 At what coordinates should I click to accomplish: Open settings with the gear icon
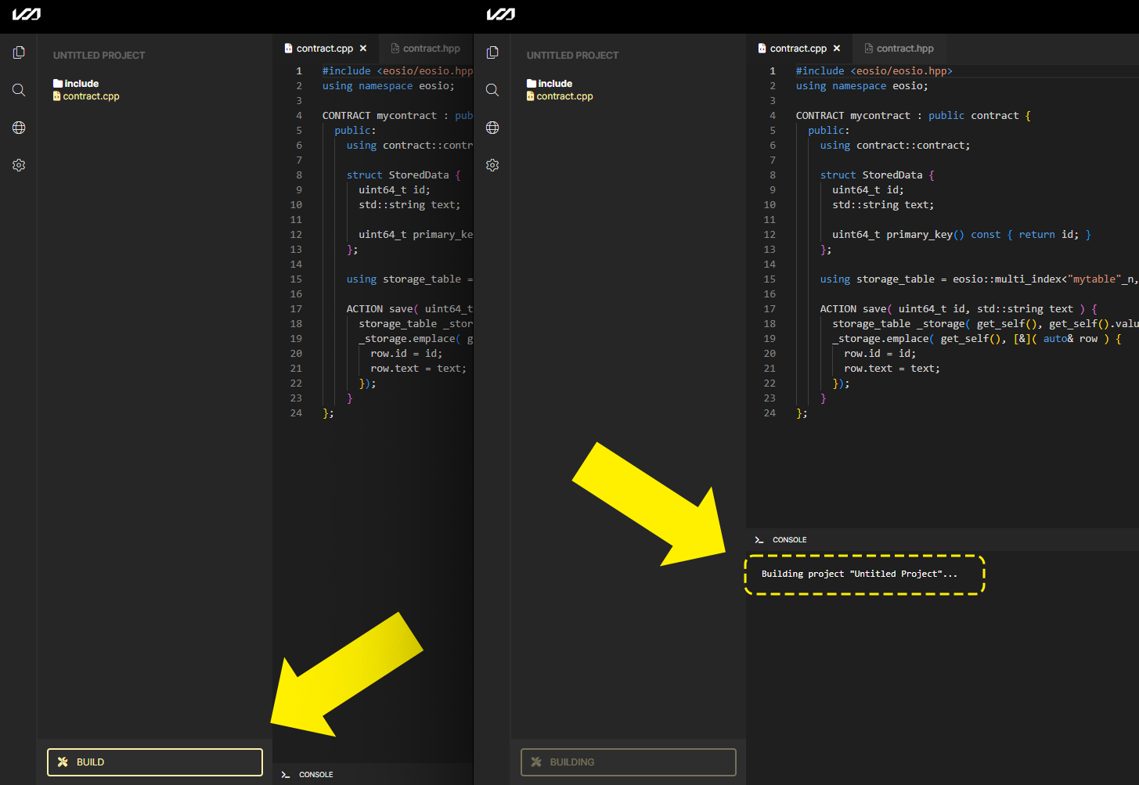coord(19,164)
